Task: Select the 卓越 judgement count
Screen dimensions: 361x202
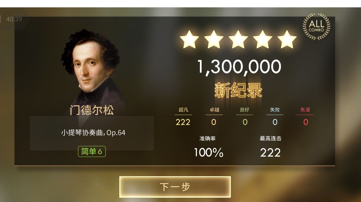Action: [x=214, y=122]
